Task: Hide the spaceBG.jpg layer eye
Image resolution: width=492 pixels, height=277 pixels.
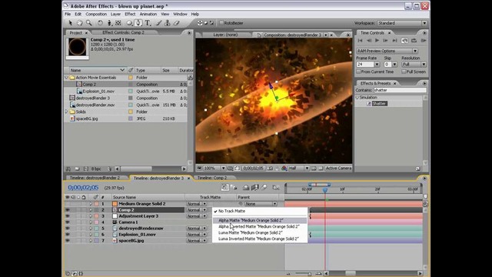Action: tap(67, 241)
